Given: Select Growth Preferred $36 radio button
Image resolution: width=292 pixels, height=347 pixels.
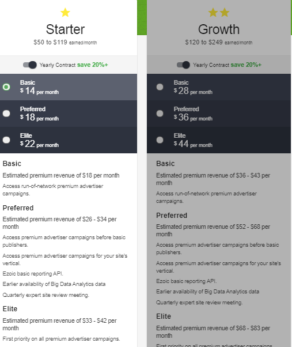Looking at the screenshot, I should tap(160, 114).
